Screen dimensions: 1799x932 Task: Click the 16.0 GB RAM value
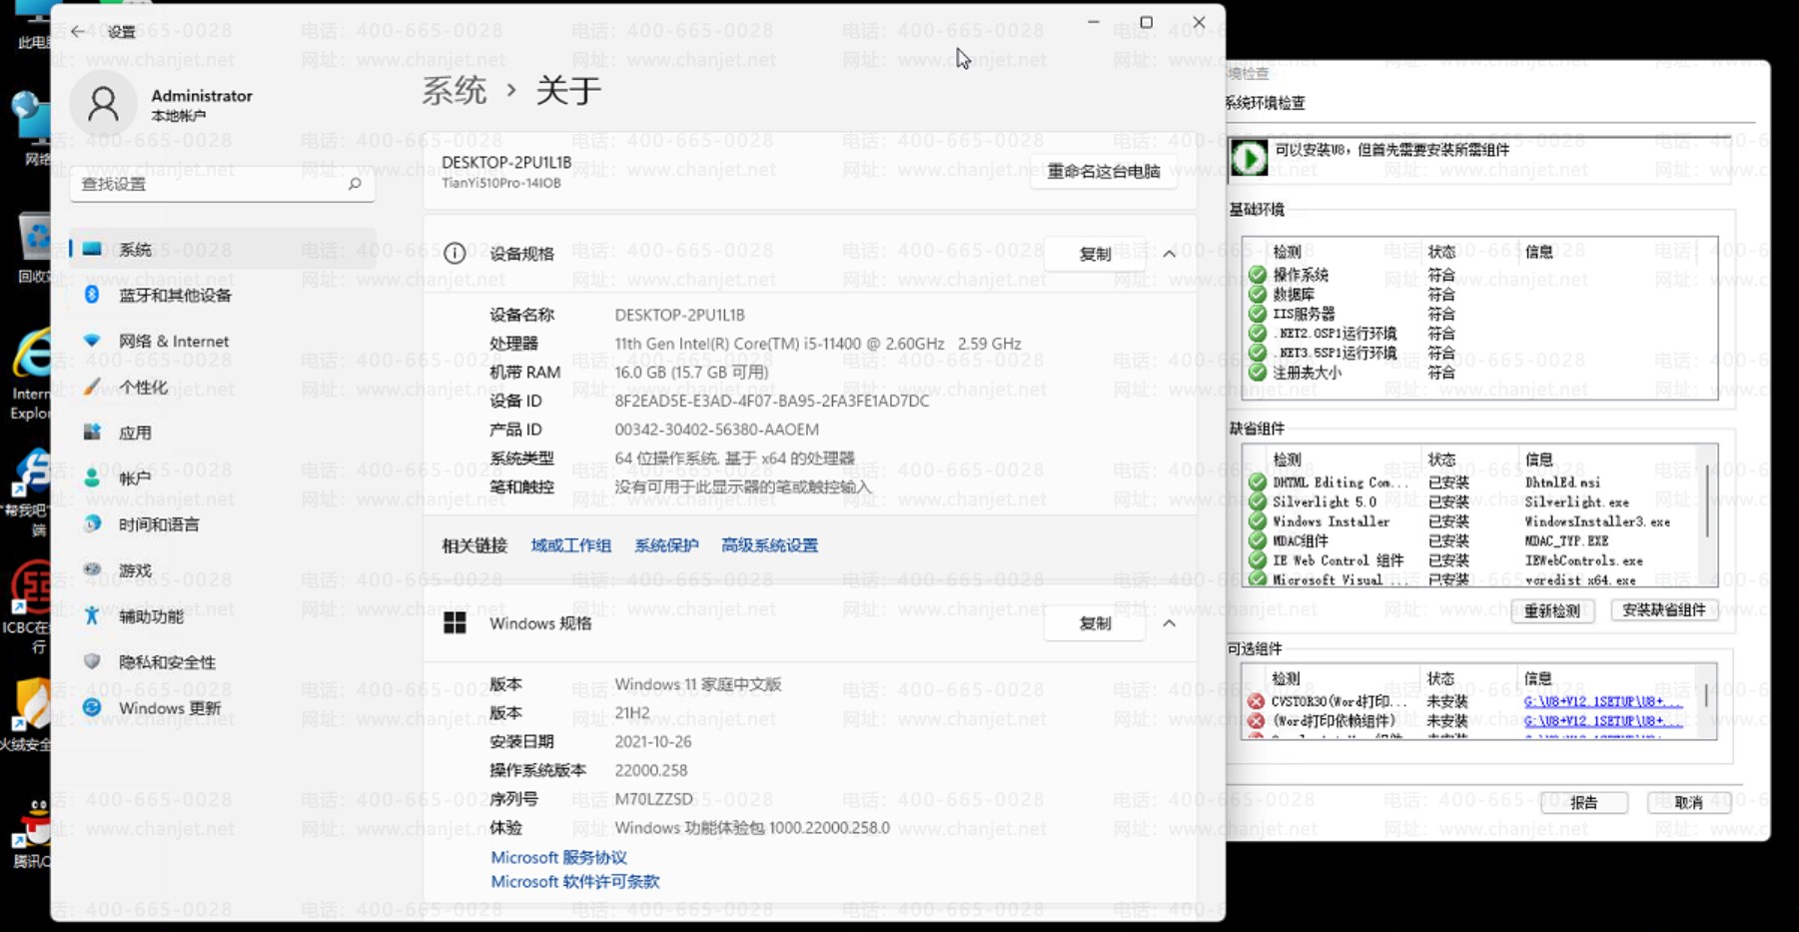coord(691,373)
